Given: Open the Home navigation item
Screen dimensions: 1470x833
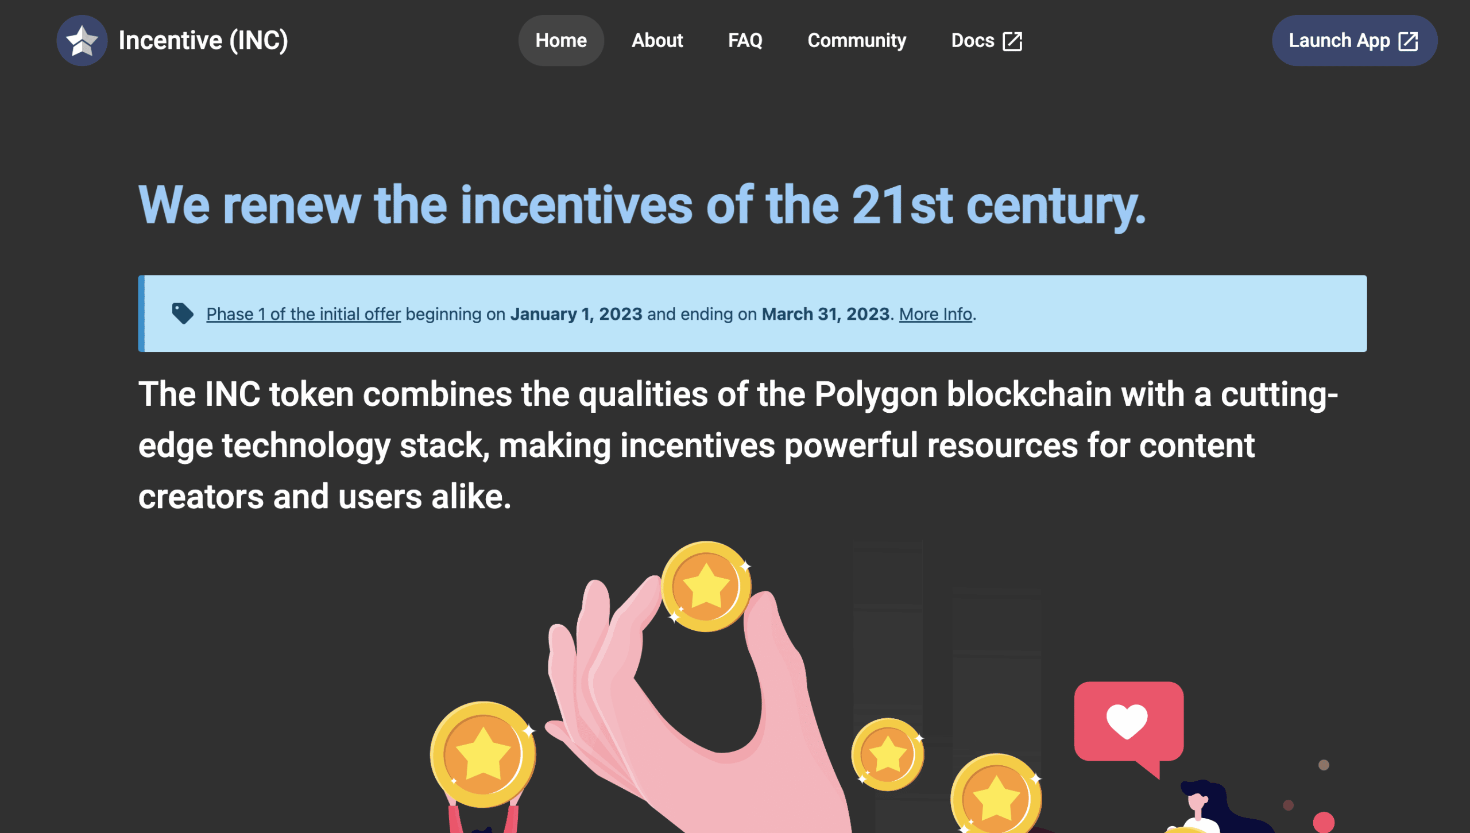Looking at the screenshot, I should (561, 41).
